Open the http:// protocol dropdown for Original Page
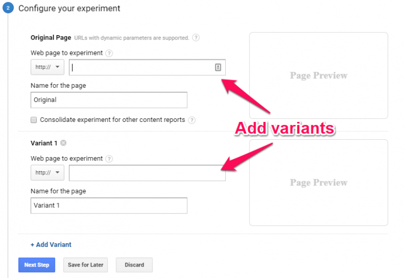This screenshot has height=278, width=404. (x=47, y=67)
